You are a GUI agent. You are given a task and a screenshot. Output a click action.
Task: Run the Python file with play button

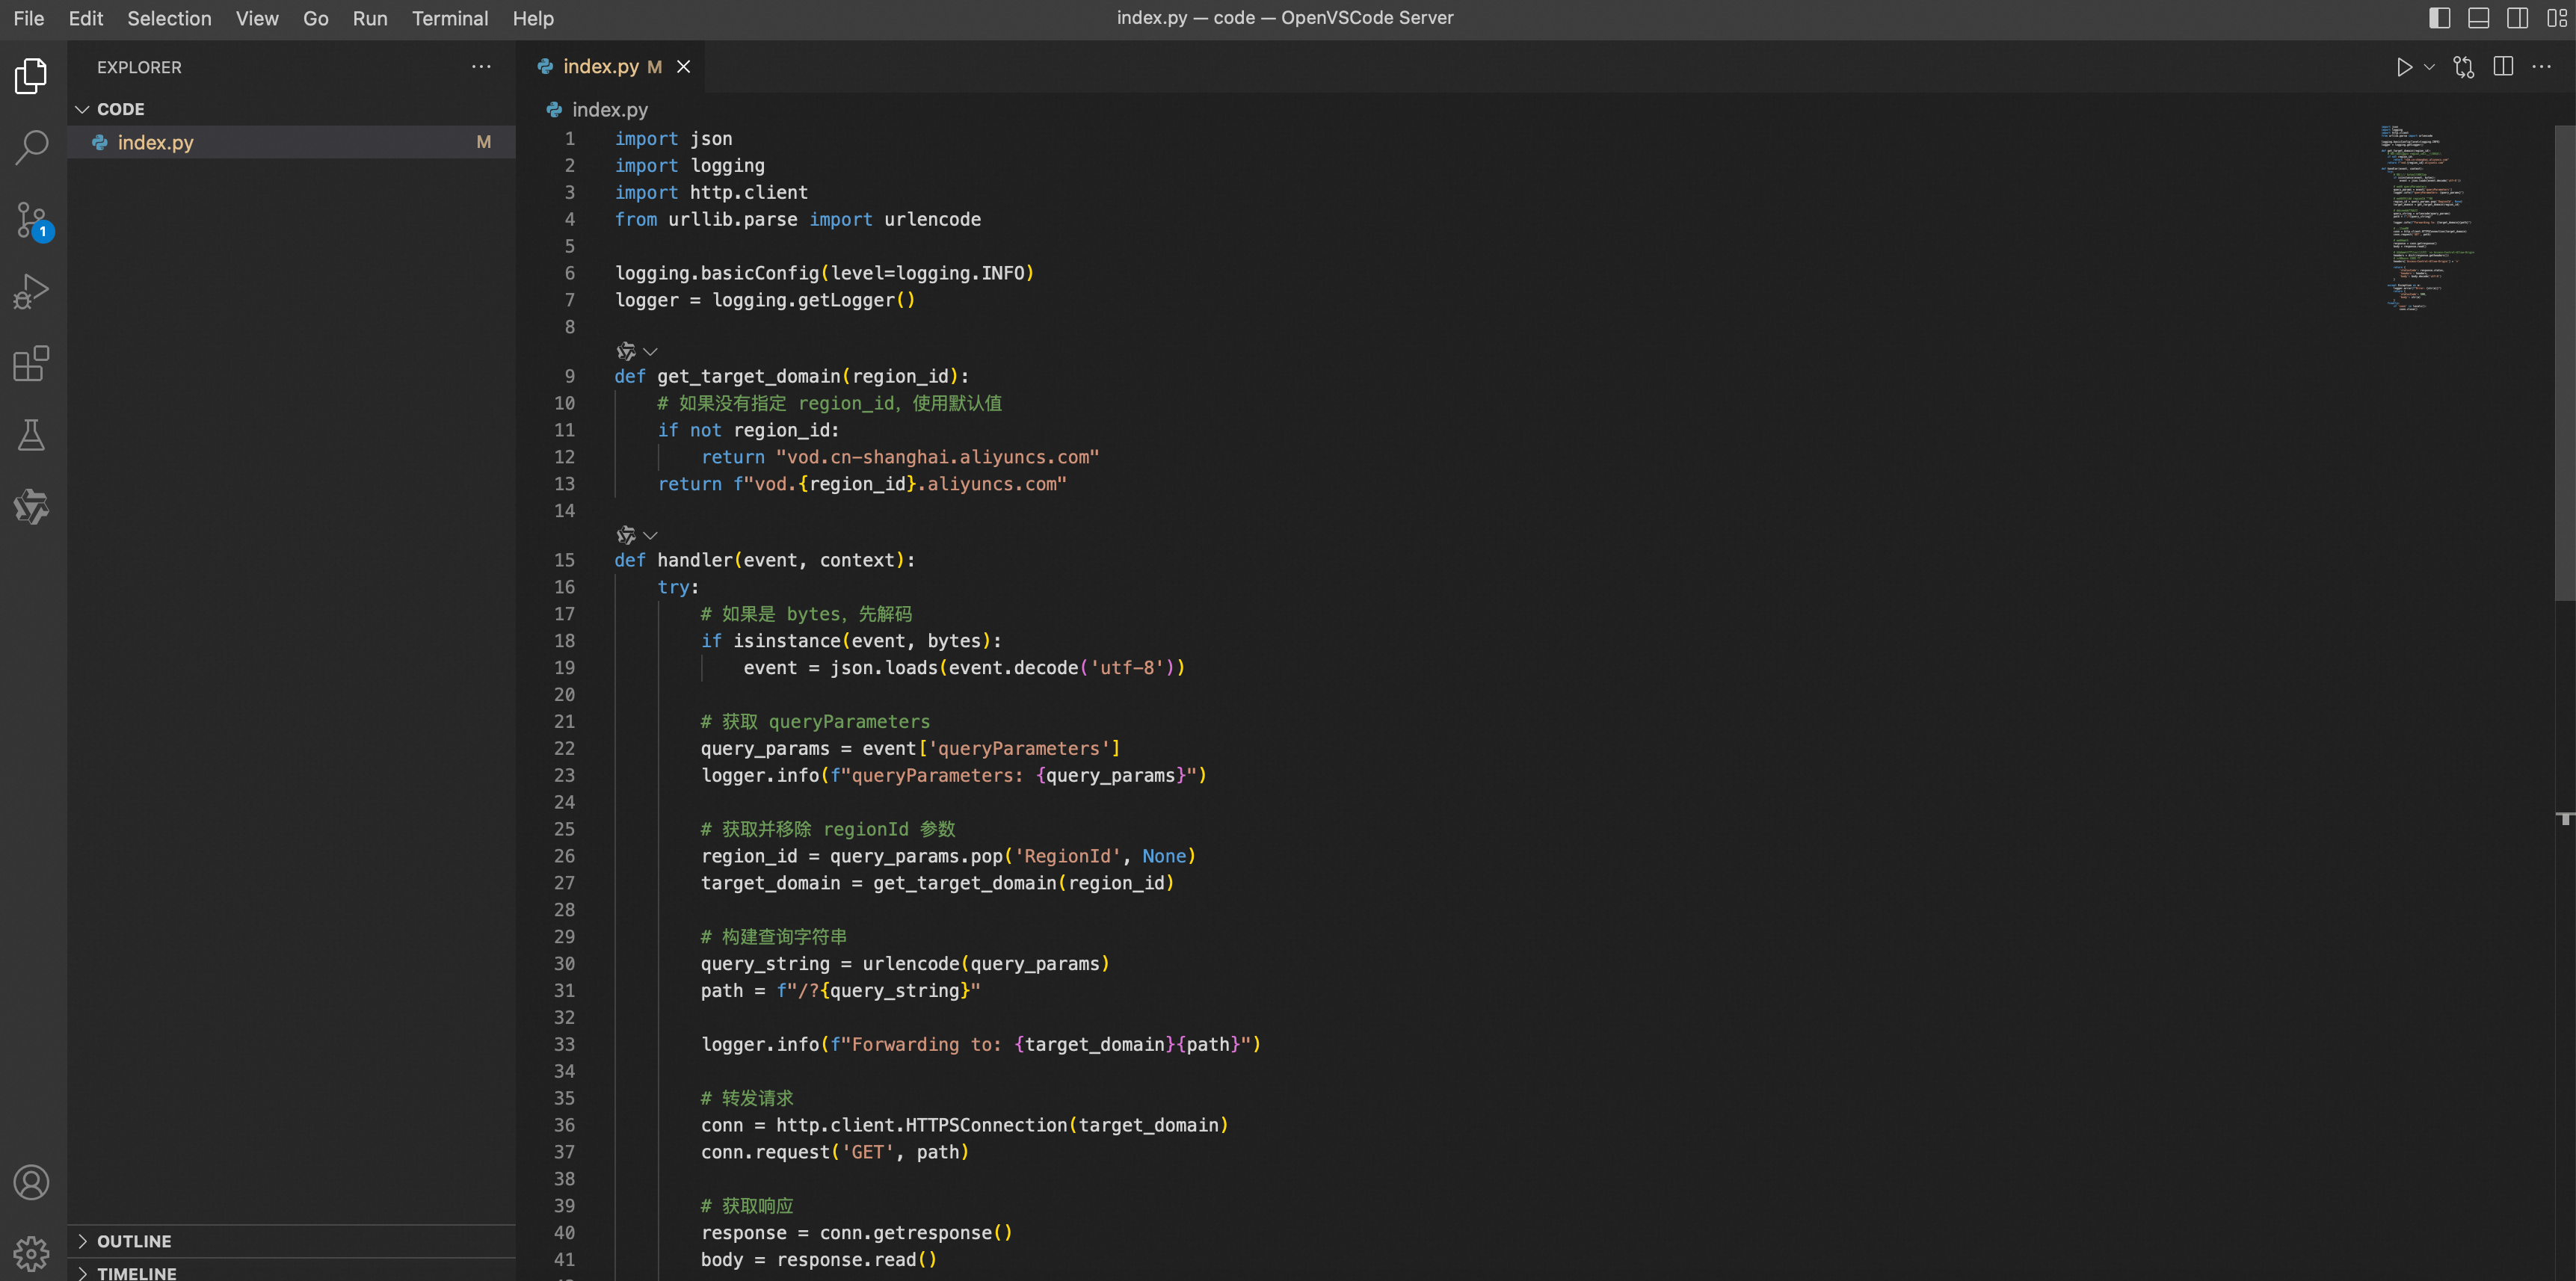(2404, 67)
